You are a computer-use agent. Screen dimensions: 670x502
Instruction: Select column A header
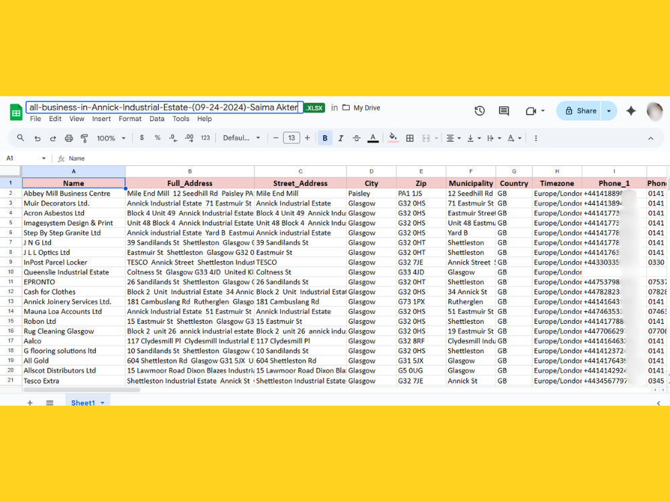point(74,171)
